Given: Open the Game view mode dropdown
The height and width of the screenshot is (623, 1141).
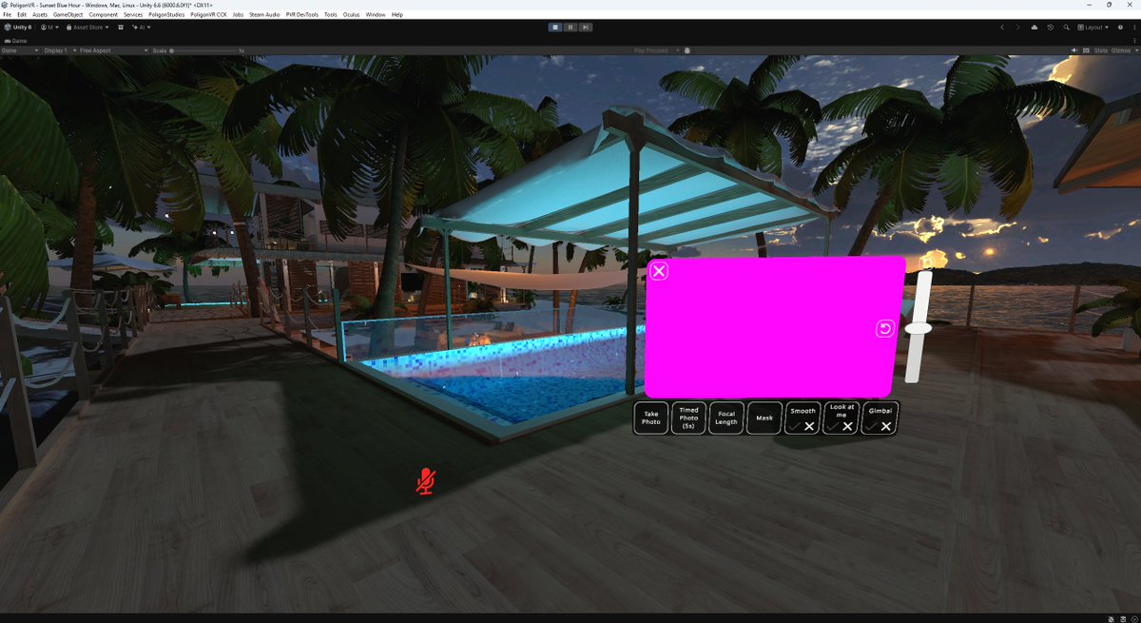Looking at the screenshot, I should pyautogui.click(x=20, y=50).
